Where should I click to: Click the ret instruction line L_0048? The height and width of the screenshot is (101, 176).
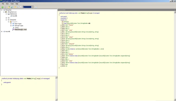pyautogui.click(x=64, y=66)
